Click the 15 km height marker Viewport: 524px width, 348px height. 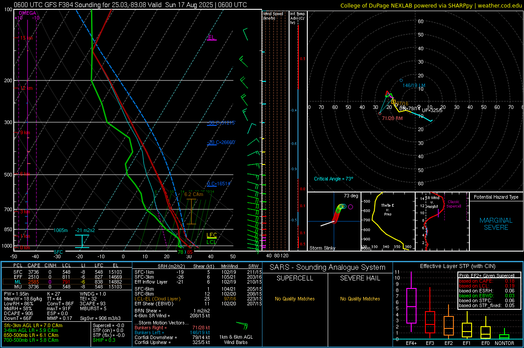coord(26,38)
